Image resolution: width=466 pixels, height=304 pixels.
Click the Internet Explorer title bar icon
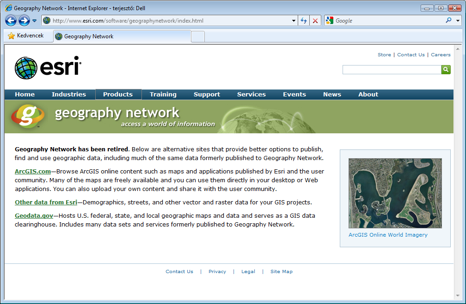9,8
